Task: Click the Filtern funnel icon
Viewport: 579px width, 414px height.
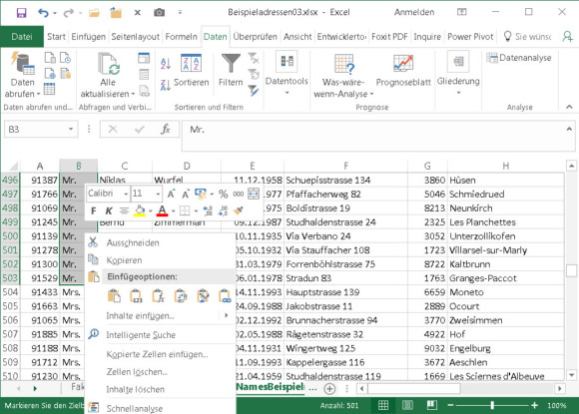Action: pyautogui.click(x=231, y=64)
